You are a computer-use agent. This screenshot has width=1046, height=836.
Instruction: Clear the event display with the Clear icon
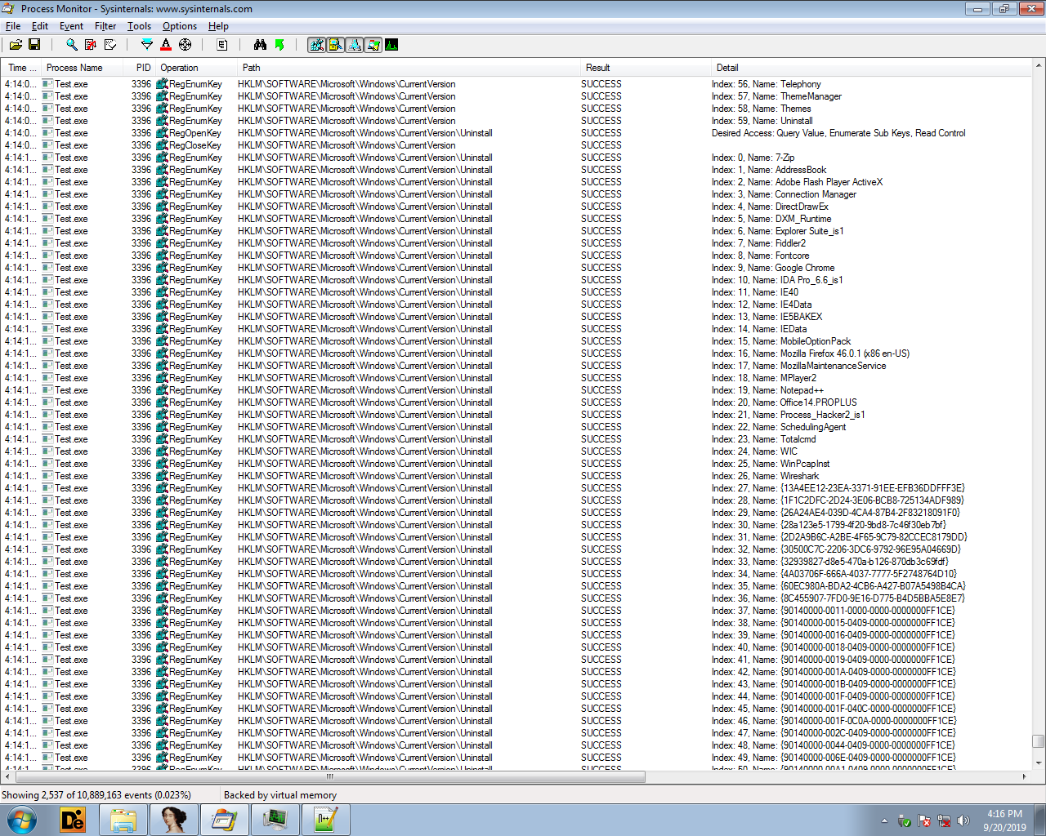click(x=110, y=45)
